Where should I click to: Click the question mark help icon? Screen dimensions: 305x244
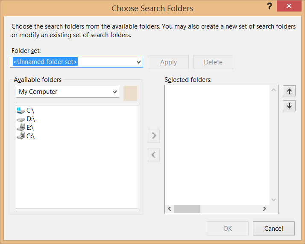(269, 6)
